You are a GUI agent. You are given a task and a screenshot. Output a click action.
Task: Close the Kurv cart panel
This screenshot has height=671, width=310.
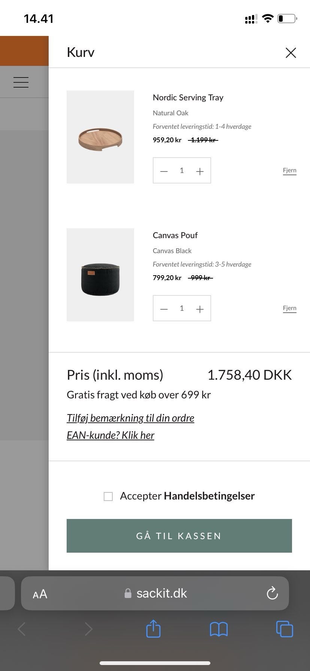pyautogui.click(x=291, y=53)
